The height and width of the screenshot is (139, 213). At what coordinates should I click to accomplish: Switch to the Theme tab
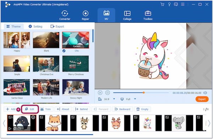[x=13, y=26]
